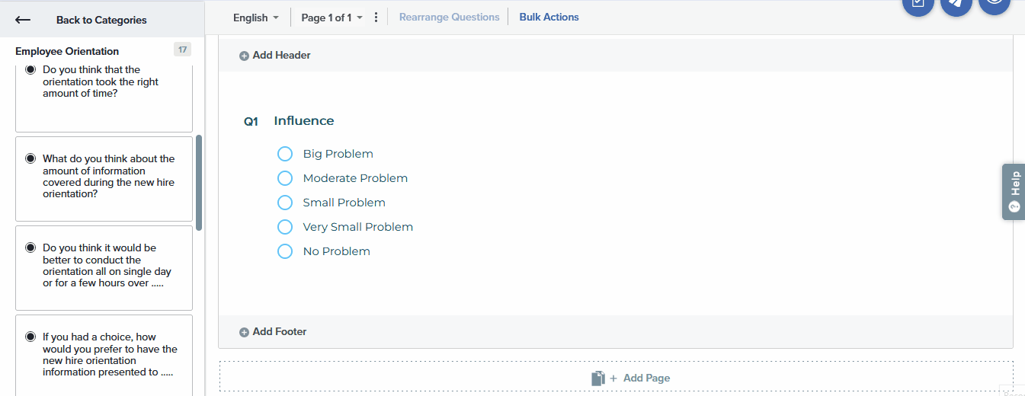The width and height of the screenshot is (1025, 396).
Task: Open the Bulk Actions menu
Action: (x=549, y=17)
